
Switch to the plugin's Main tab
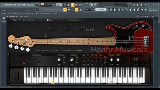(15, 20)
